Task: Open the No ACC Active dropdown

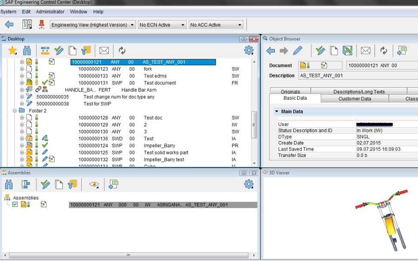Action: [215, 25]
